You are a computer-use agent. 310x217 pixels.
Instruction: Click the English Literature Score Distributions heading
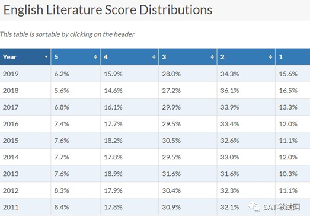pos(108,10)
